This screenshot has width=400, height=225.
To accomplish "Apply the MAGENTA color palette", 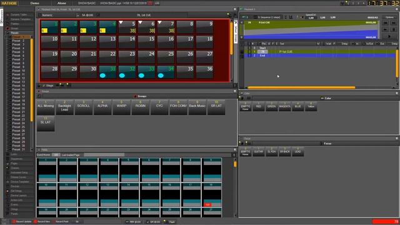I will 285,106.
